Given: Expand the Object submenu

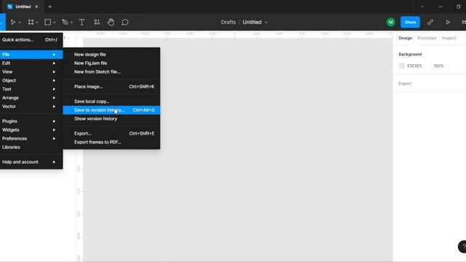Looking at the screenshot, I should (31, 80).
